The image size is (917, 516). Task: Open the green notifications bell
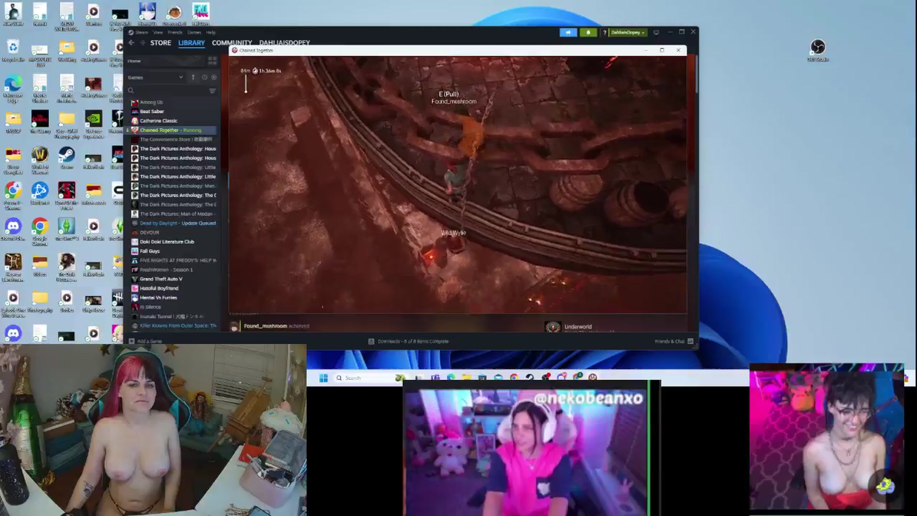[588, 32]
